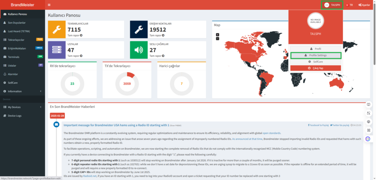
Task: Click the RX'de tekrarlayıcı donut chart
Action: pyautogui.click(x=72, y=84)
